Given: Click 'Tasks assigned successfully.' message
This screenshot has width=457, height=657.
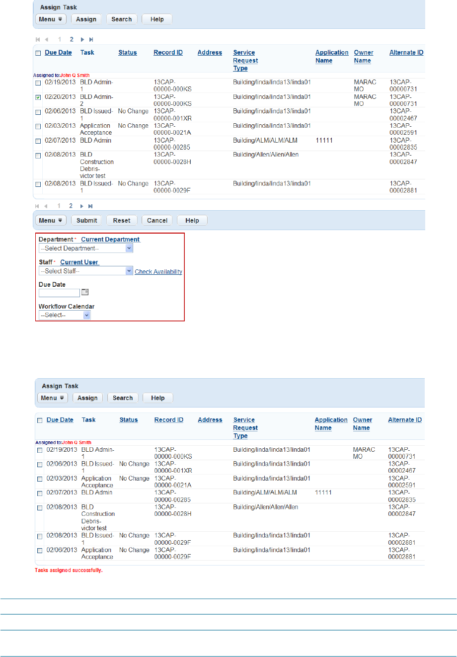Looking at the screenshot, I should (69, 570).
